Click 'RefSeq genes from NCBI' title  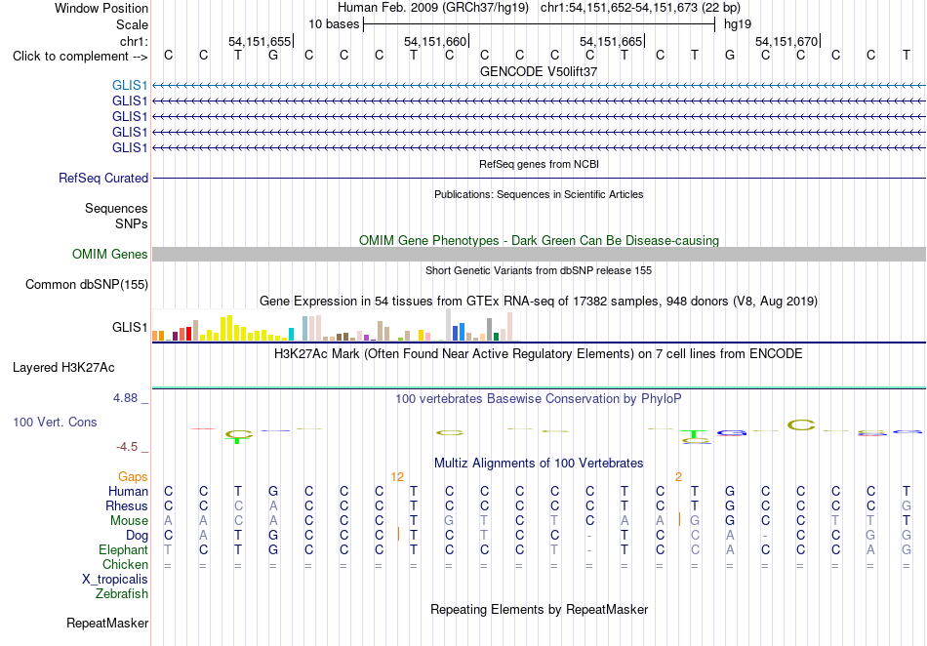539,164
